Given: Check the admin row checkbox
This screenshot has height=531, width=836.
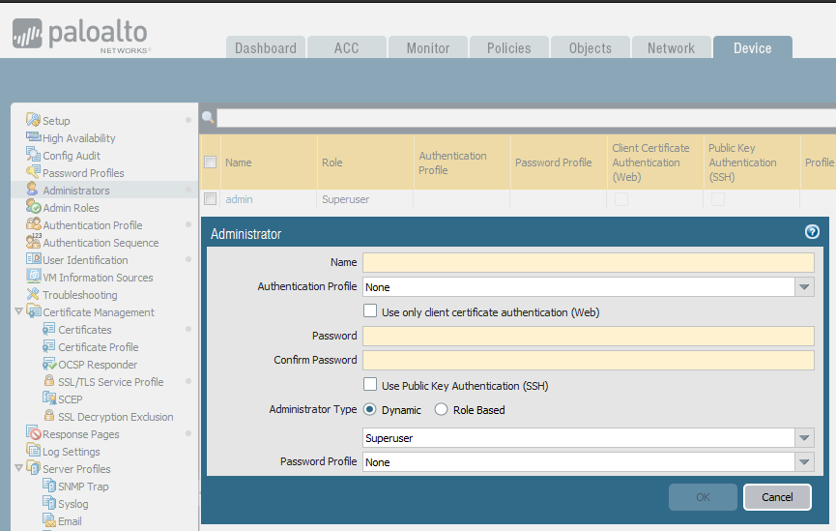Looking at the screenshot, I should point(211,199).
